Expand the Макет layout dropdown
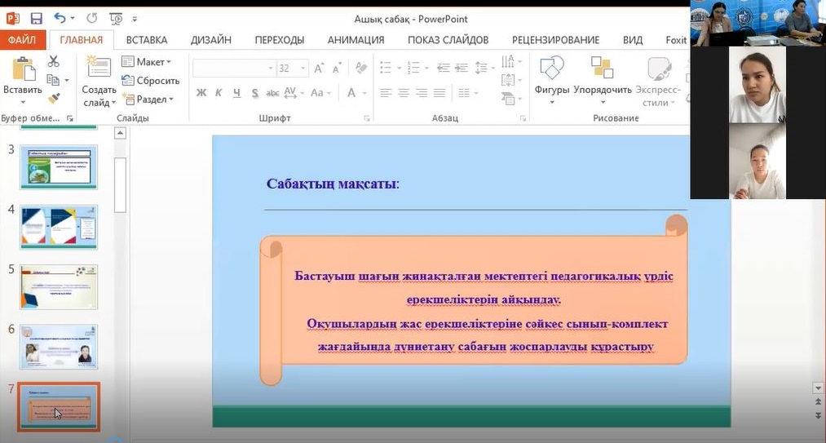The width and height of the screenshot is (826, 443). point(146,62)
